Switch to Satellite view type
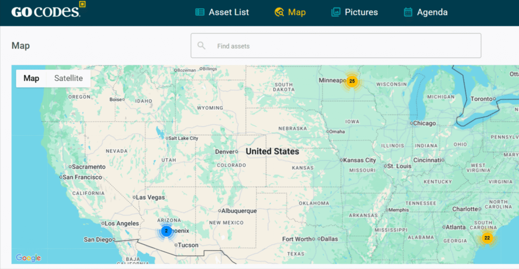The image size is (519, 269). 68,79
